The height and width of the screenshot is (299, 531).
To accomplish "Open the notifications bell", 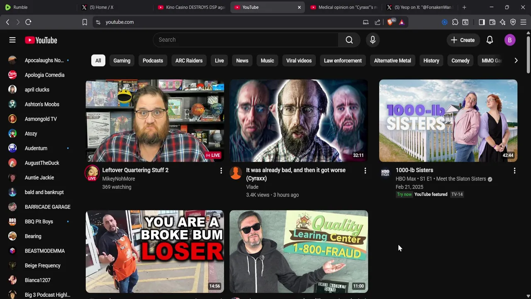I will [x=490, y=40].
